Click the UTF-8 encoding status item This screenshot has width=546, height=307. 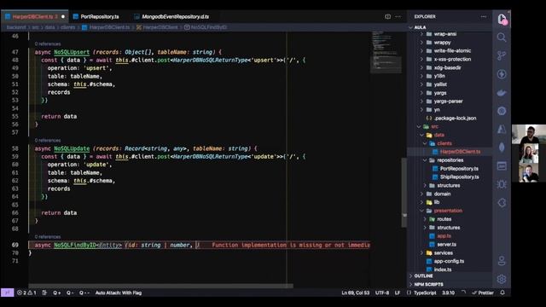pyautogui.click(x=382, y=293)
